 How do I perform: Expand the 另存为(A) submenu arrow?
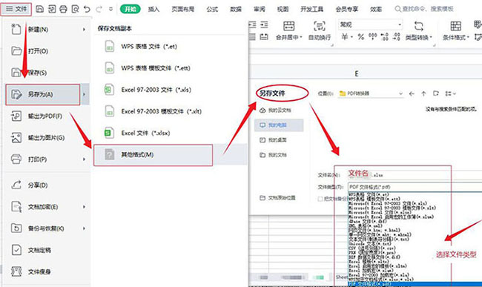click(85, 94)
